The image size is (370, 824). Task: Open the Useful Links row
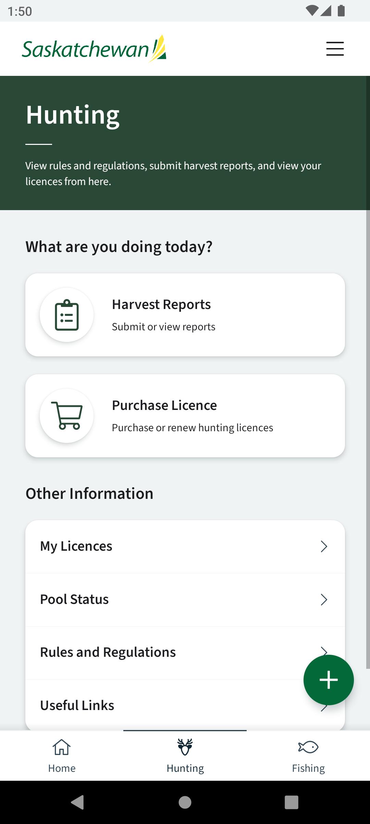185,705
